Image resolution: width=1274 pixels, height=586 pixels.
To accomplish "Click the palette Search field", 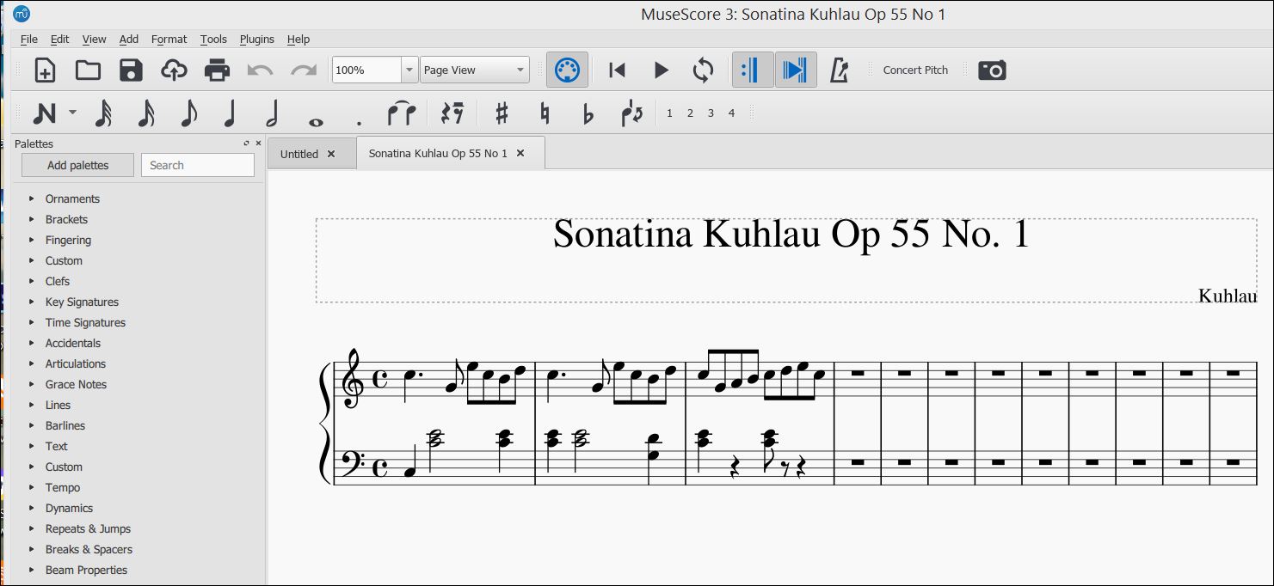I will click(x=198, y=165).
